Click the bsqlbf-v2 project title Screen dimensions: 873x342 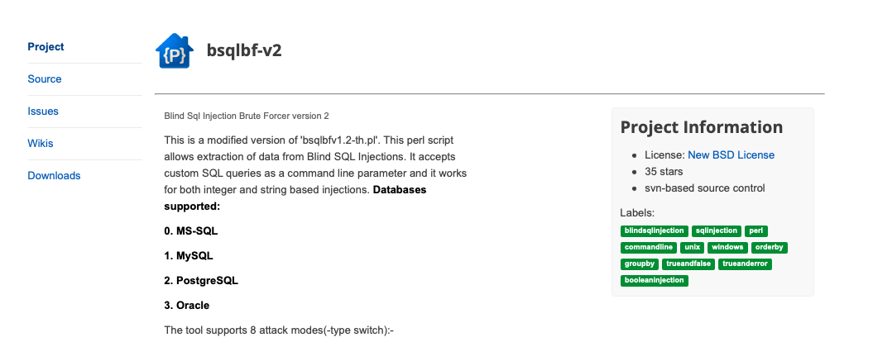pyautogui.click(x=244, y=51)
